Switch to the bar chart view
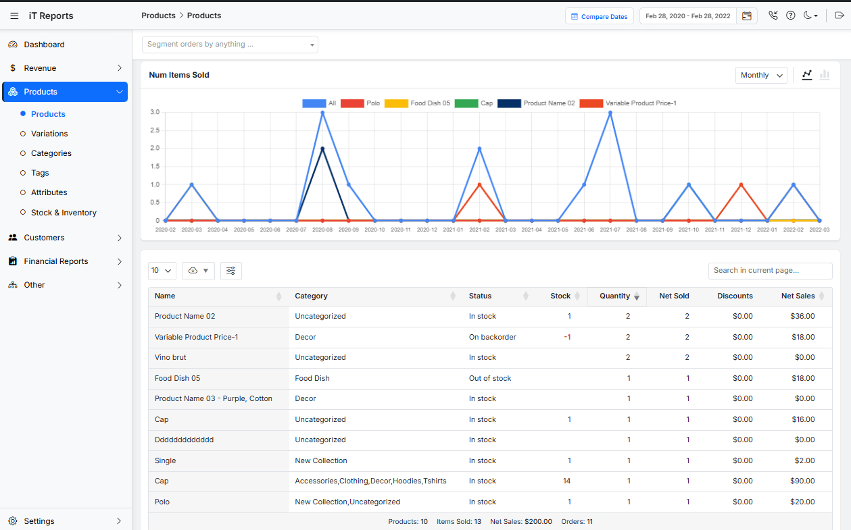This screenshot has height=530, width=851. [x=825, y=75]
